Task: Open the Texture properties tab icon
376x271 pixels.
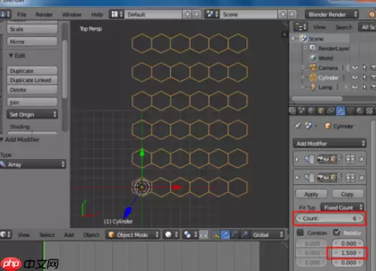Action: click(370, 111)
